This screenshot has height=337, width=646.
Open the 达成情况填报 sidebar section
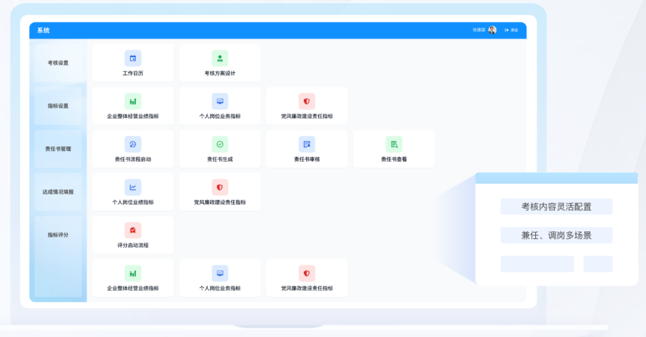(58, 192)
